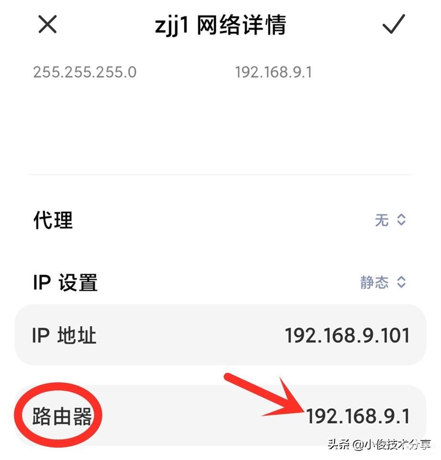Screen dimensions: 441x460
Task: Select the gray 192.168.9.1 gateway text
Action: coord(273,72)
